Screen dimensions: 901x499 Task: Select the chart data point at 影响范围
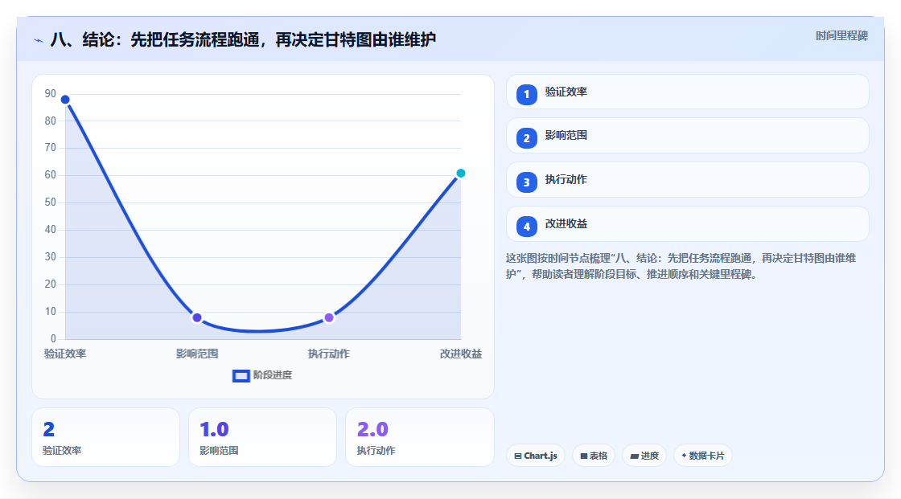click(x=197, y=317)
